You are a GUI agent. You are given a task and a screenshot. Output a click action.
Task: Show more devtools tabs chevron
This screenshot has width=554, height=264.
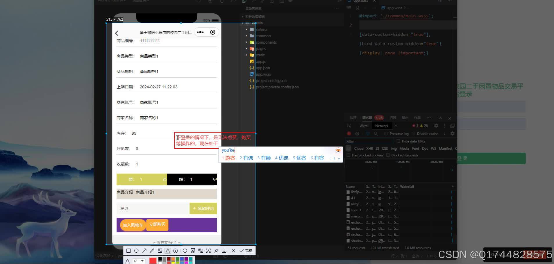click(396, 126)
